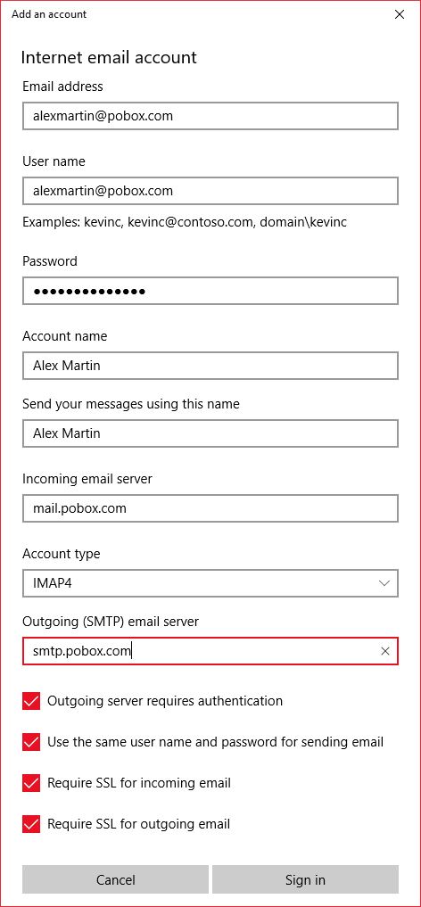This screenshot has height=907, width=421.
Task: Focus the Email address field
Action: pyautogui.click(x=210, y=116)
